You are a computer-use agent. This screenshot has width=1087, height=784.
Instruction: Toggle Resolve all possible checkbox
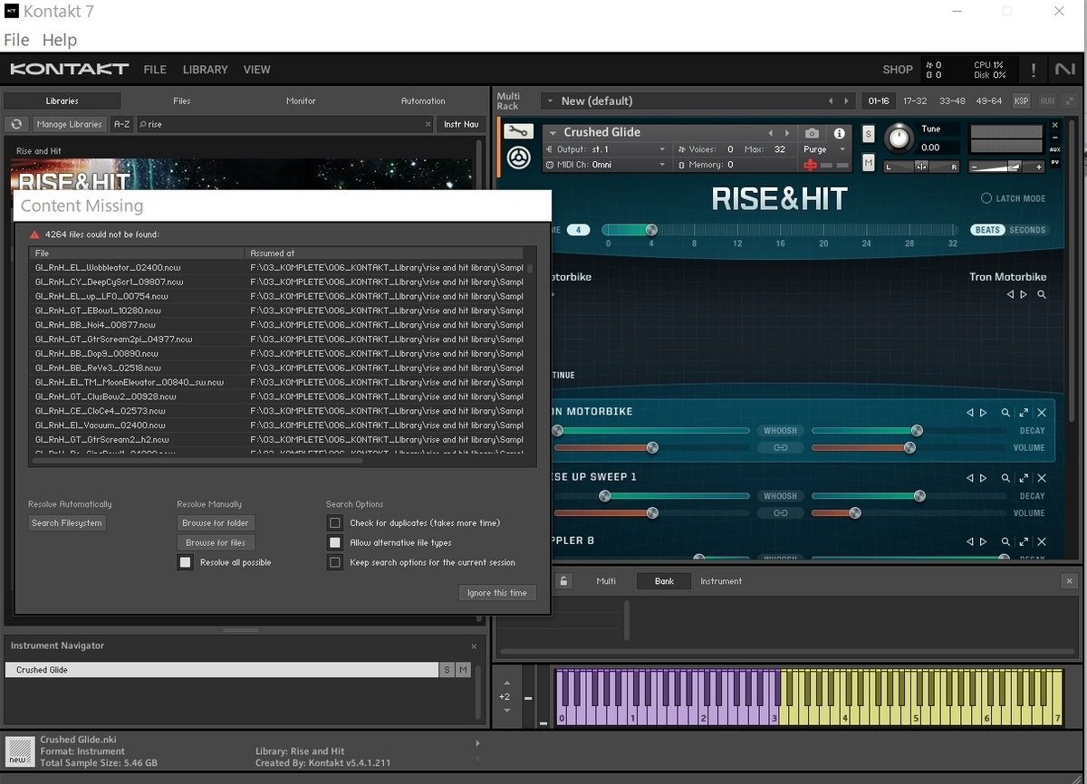click(x=186, y=563)
